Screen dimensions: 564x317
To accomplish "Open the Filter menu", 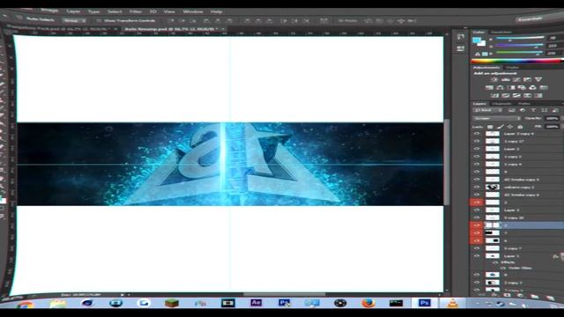I will pos(135,11).
